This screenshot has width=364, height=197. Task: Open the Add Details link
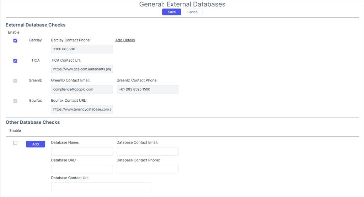pyautogui.click(x=125, y=40)
